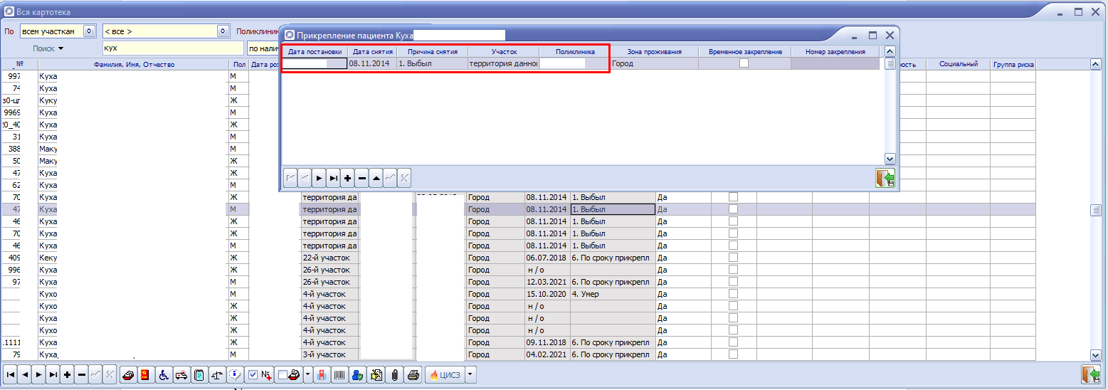Viewport: 1108px width, 390px height.
Task: Open dropdown arrow next to ЦИСЗ button
Action: click(470, 374)
